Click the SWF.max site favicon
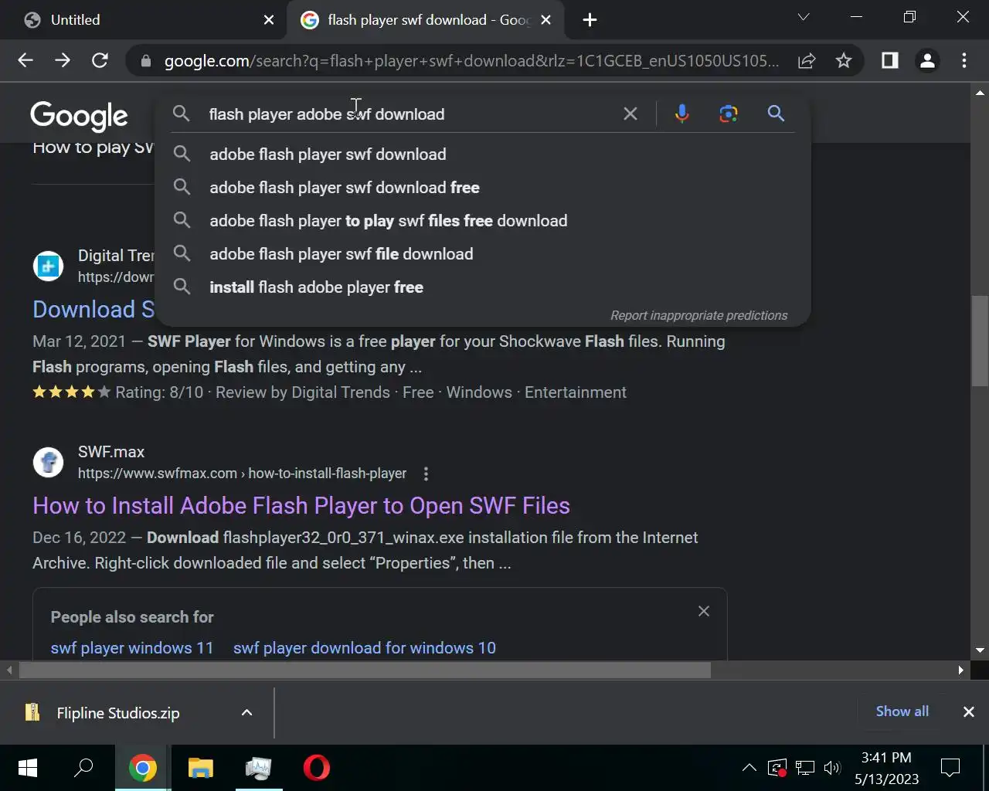Screen dimensions: 989x791 tap(48, 462)
